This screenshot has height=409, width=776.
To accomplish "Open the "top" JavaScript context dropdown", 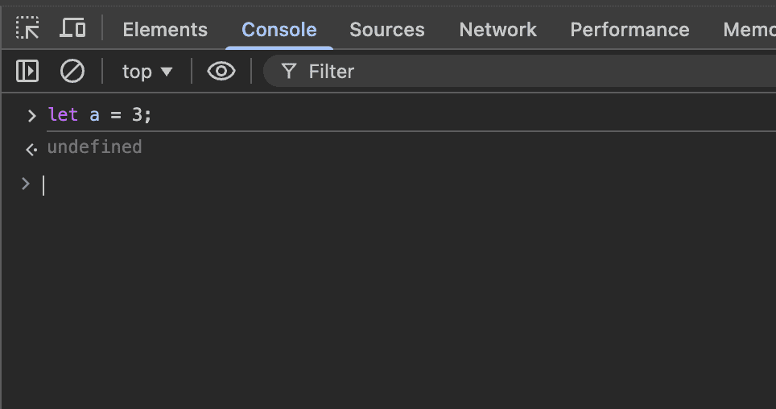I will (147, 72).
